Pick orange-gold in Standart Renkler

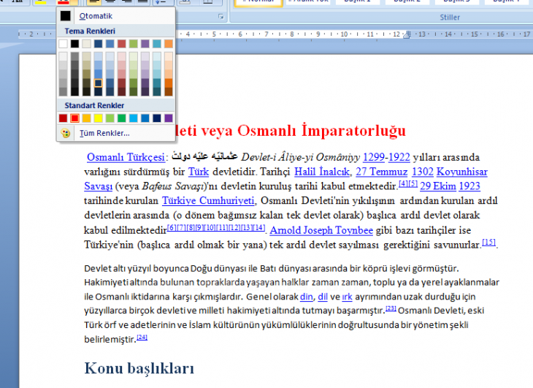(x=87, y=118)
